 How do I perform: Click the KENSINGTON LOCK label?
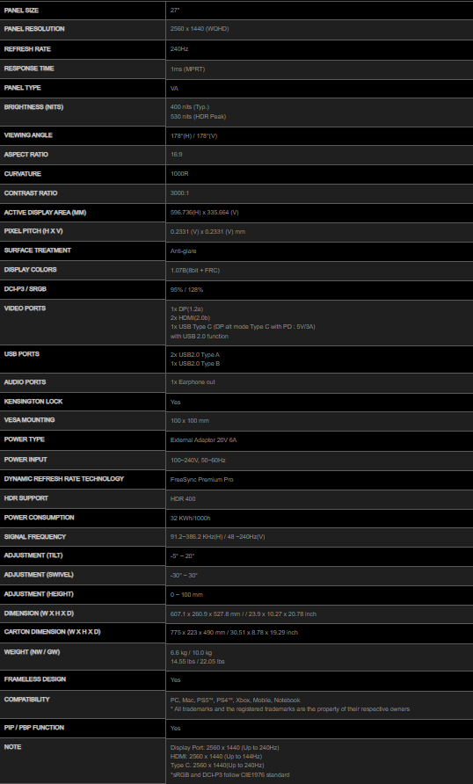(33, 402)
